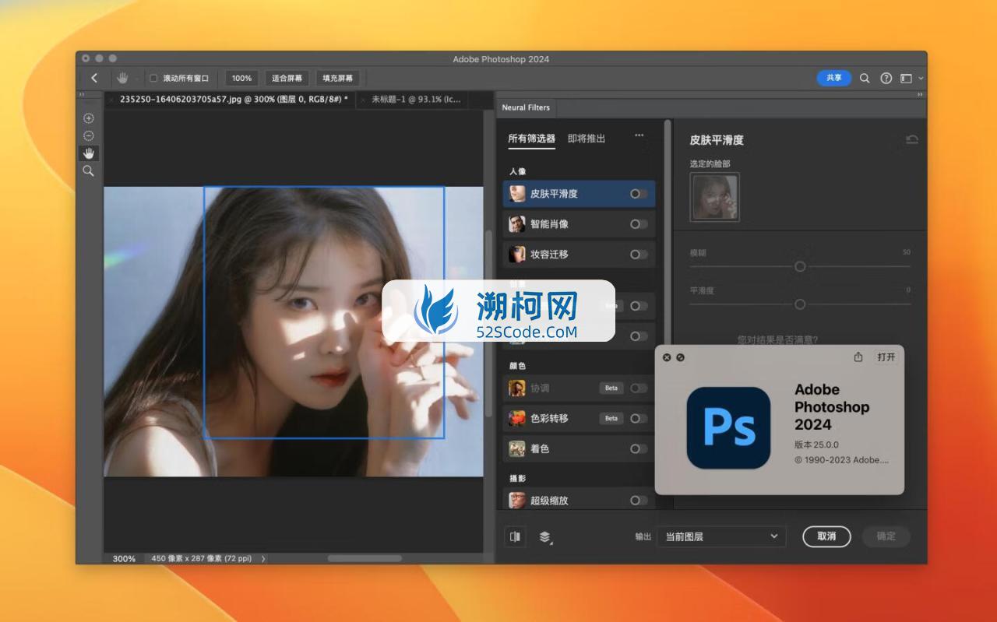The width and height of the screenshot is (997, 622).
Task: Adjust the 平滑度 slider handle
Action: point(800,304)
